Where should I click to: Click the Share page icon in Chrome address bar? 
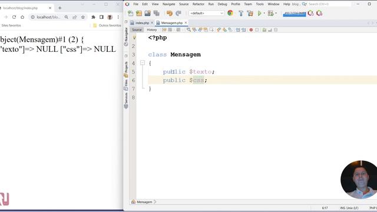click(x=75, y=17)
